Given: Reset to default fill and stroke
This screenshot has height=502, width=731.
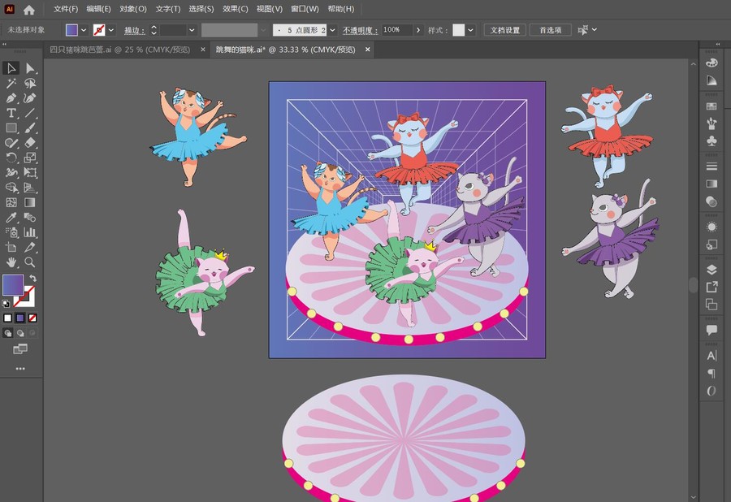Looking at the screenshot, I should (6, 304).
